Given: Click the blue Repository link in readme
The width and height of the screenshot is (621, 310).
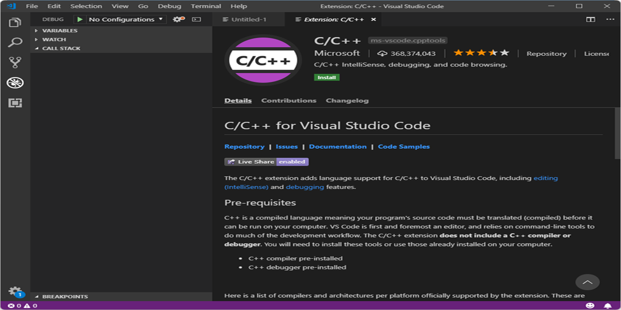Looking at the screenshot, I should tap(244, 147).
